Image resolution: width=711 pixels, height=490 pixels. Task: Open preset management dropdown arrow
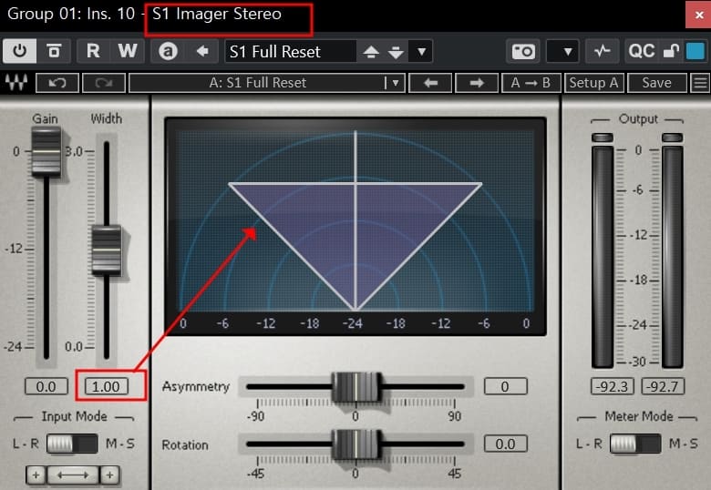coord(421,51)
